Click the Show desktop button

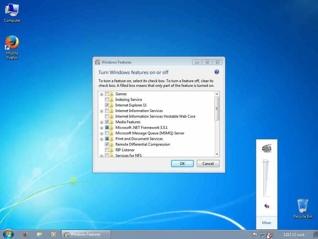point(316,235)
